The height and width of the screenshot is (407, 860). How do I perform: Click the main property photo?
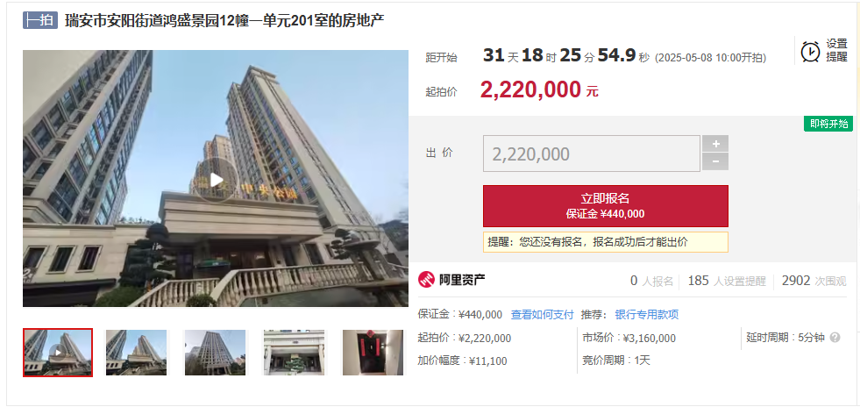(x=216, y=178)
